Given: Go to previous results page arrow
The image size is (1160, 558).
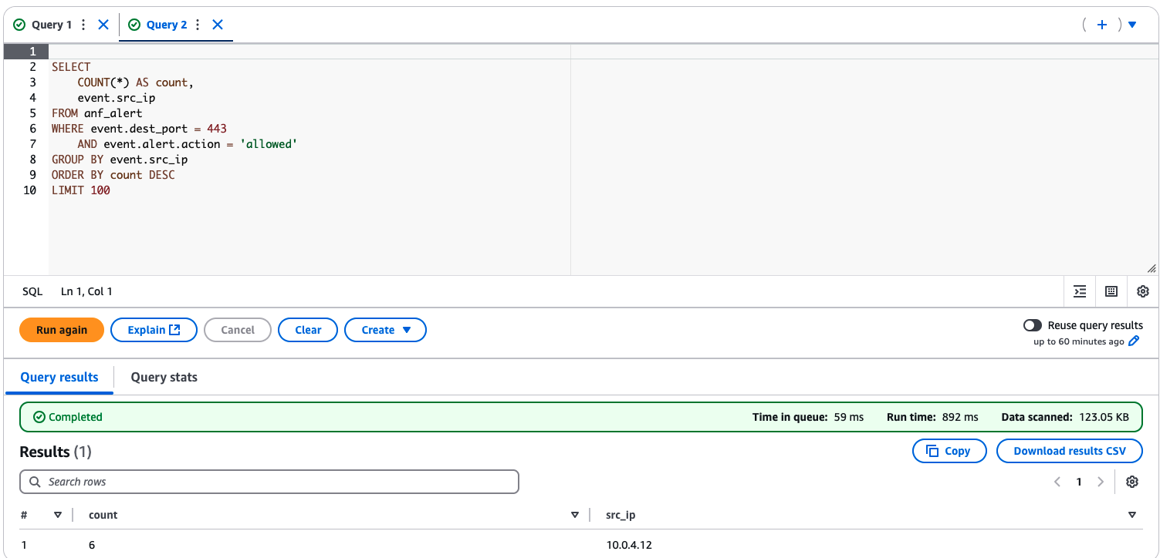Looking at the screenshot, I should click(x=1057, y=482).
